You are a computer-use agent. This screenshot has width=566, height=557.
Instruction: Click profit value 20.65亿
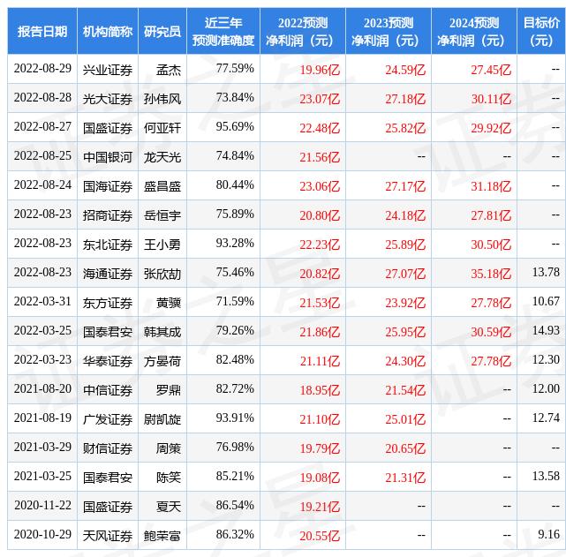click(x=405, y=448)
